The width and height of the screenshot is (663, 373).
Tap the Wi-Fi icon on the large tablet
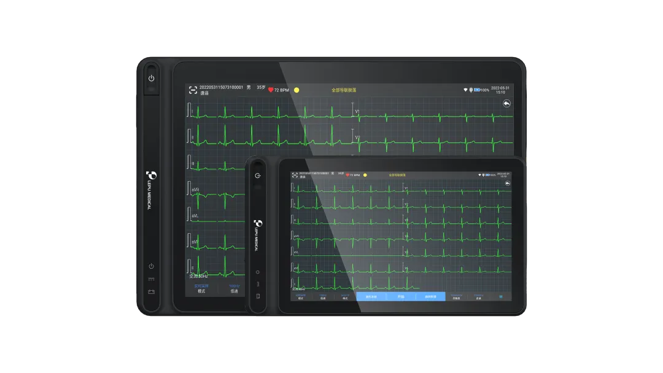click(x=465, y=90)
